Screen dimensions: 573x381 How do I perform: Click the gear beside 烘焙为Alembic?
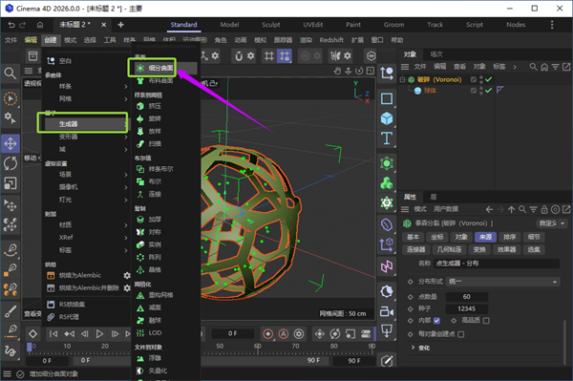pos(127,275)
